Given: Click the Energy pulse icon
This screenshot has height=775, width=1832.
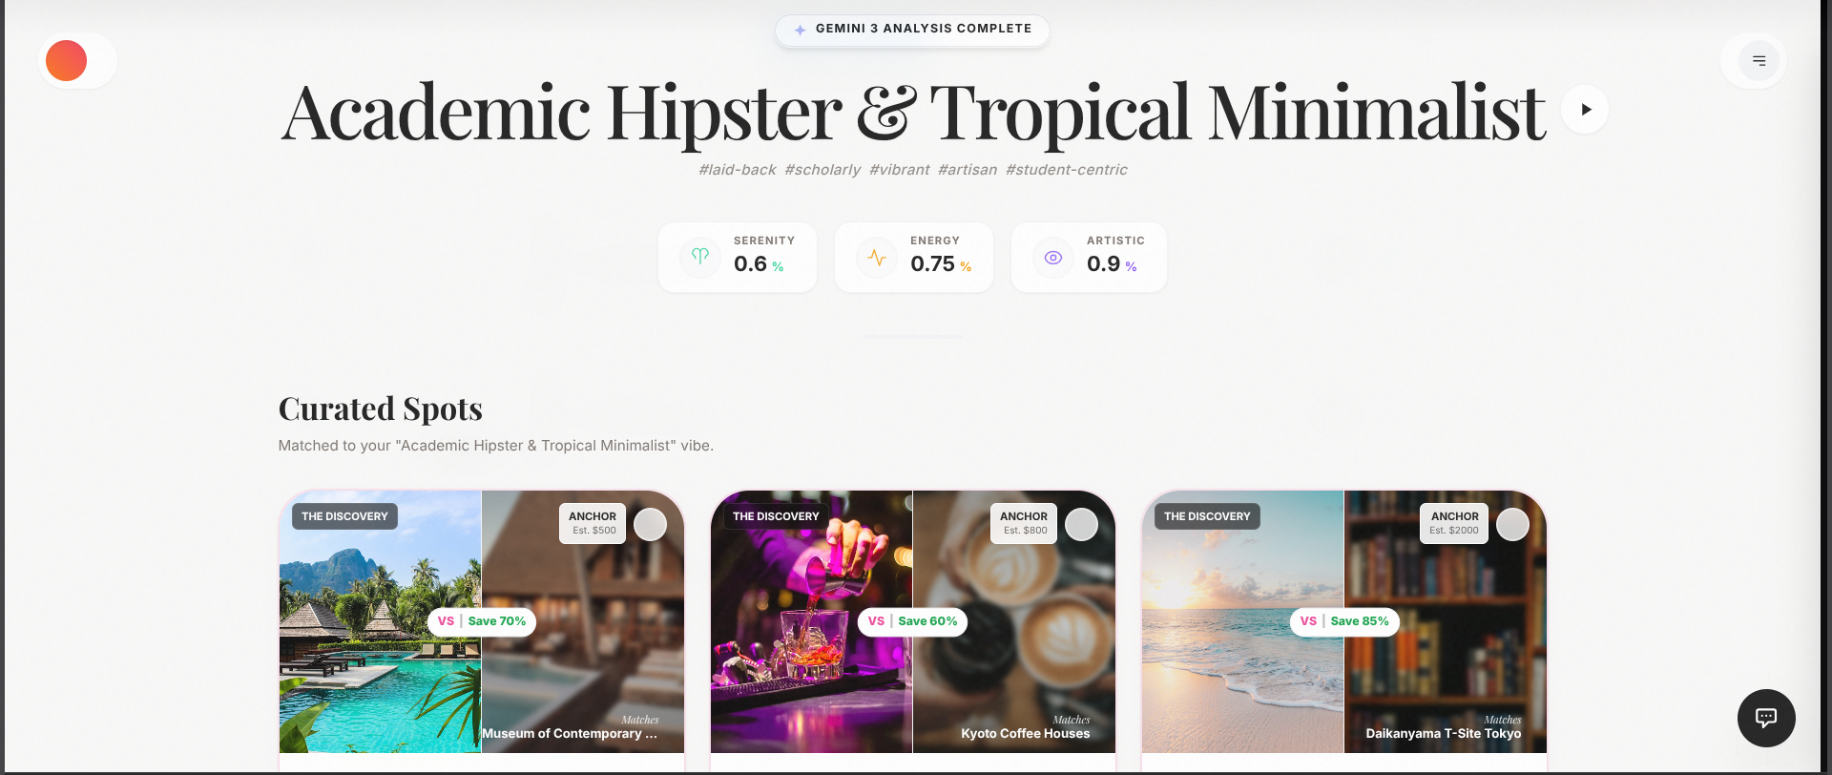Looking at the screenshot, I should (877, 257).
